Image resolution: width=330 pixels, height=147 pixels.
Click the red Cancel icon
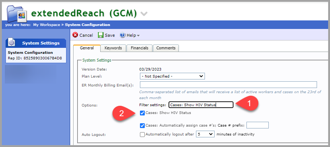pos(75,35)
